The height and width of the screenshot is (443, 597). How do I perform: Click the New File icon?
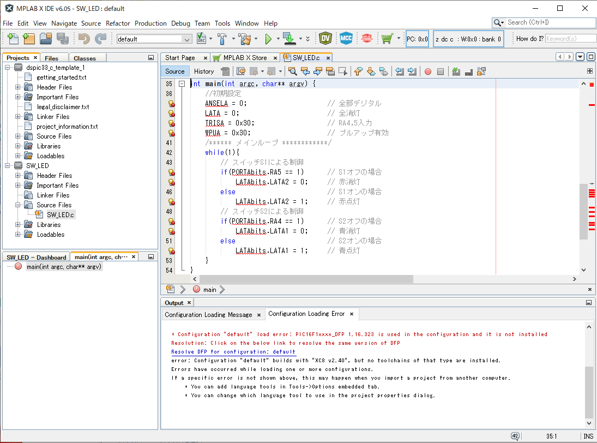[13, 39]
